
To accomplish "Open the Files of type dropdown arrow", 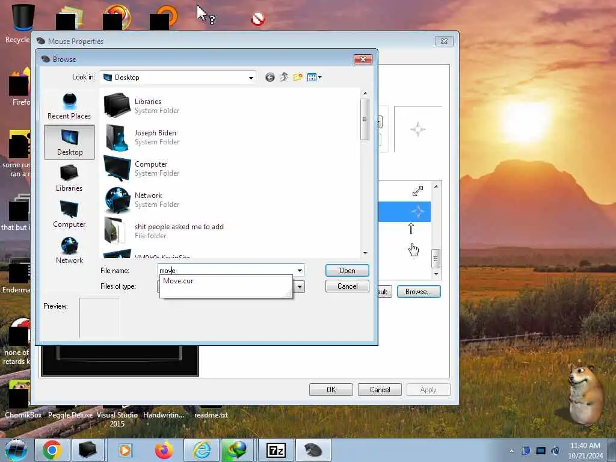I will (x=300, y=286).
